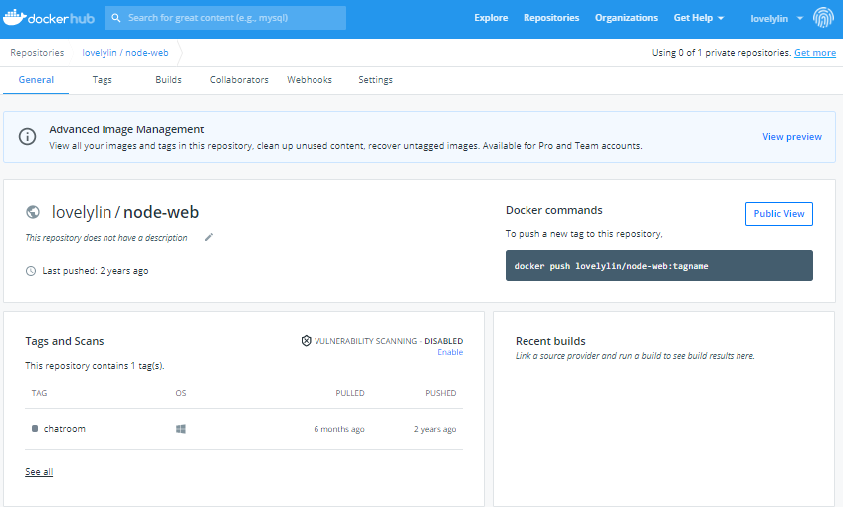Screen dimensions: 843x507
Task: Click the lovelylin / node-web breadcrumb
Action: [x=125, y=53]
